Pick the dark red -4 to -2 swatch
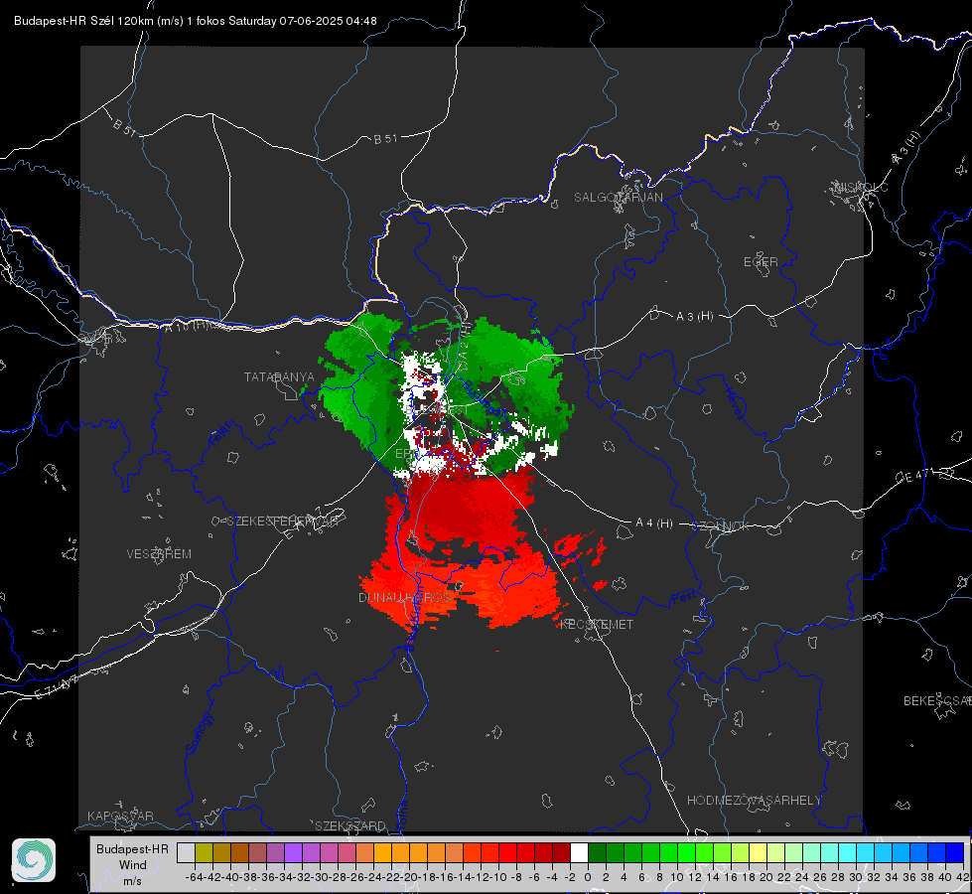972x894 pixels. 561,852
